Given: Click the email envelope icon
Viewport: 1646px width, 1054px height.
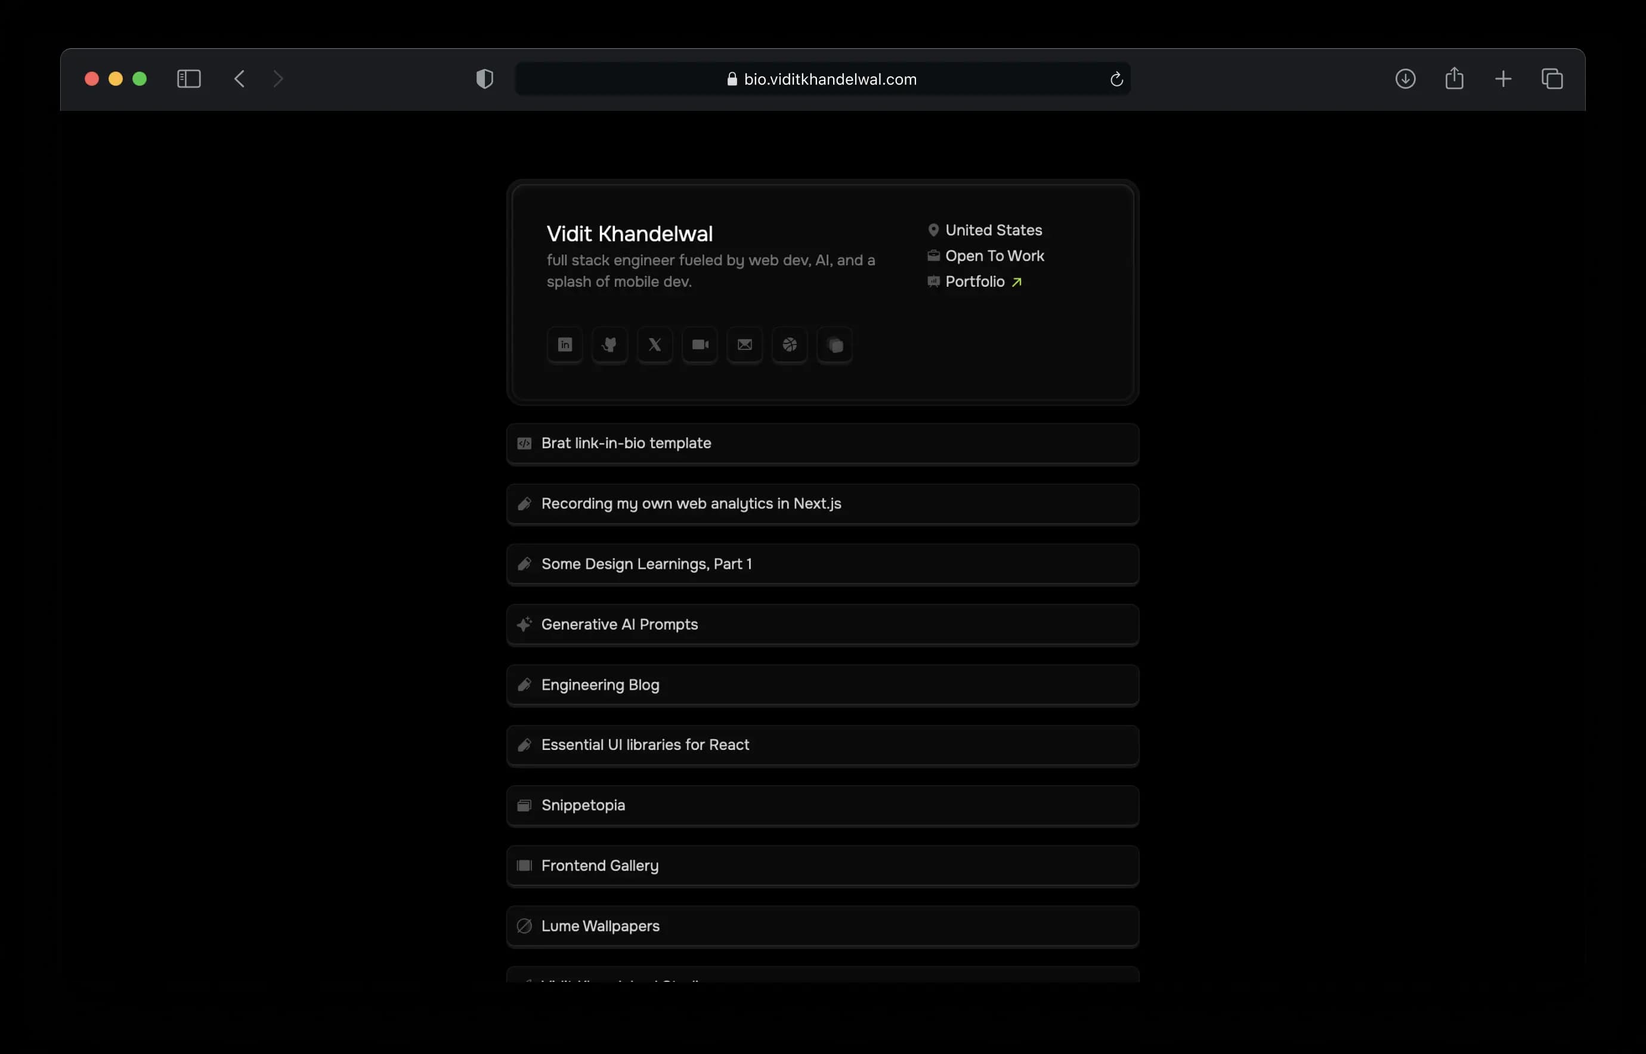Looking at the screenshot, I should click(744, 345).
